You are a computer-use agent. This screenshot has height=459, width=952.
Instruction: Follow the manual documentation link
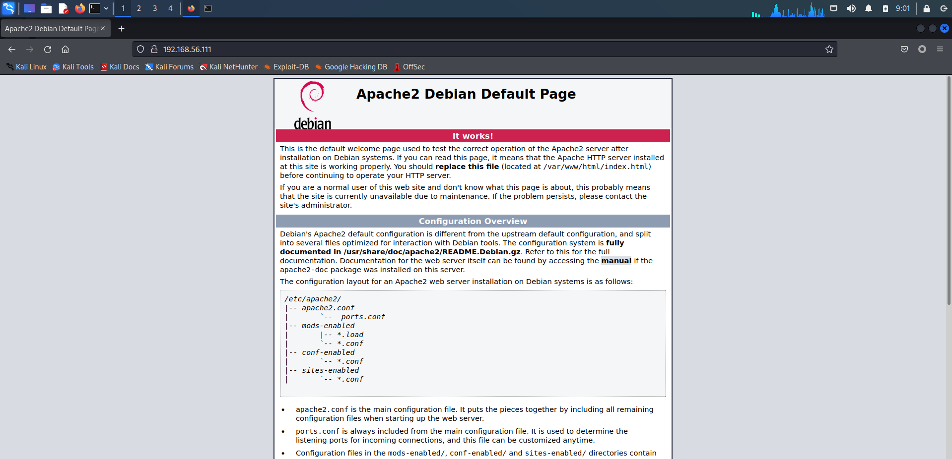[616, 261]
